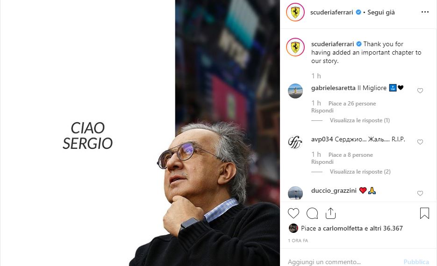Like the post with heart icon

pos(293,213)
